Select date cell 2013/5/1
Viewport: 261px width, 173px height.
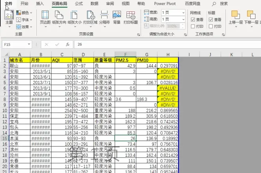coord(41,71)
